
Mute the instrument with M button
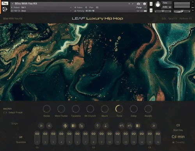point(151,11)
